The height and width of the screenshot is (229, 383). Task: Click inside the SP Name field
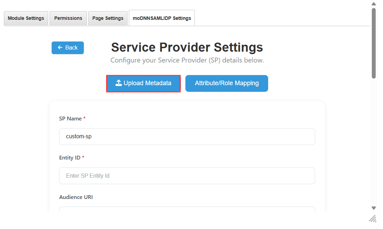pos(187,136)
